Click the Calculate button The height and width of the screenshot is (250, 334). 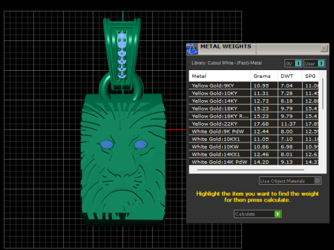tap(257, 214)
